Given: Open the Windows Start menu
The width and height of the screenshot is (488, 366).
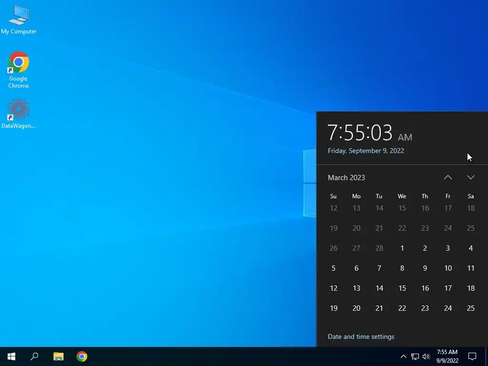Looking at the screenshot, I should pos(11,356).
